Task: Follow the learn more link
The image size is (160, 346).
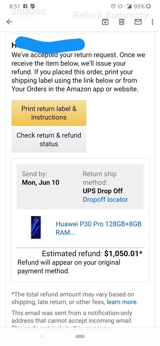Action: coord(122,302)
